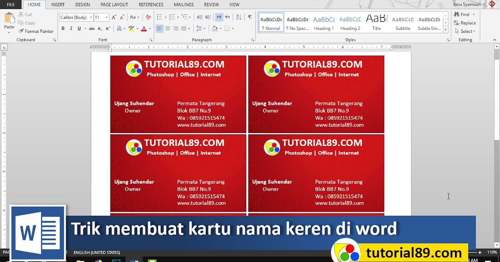Open the FILE tab
The height and width of the screenshot is (262, 500).
pos(11,5)
